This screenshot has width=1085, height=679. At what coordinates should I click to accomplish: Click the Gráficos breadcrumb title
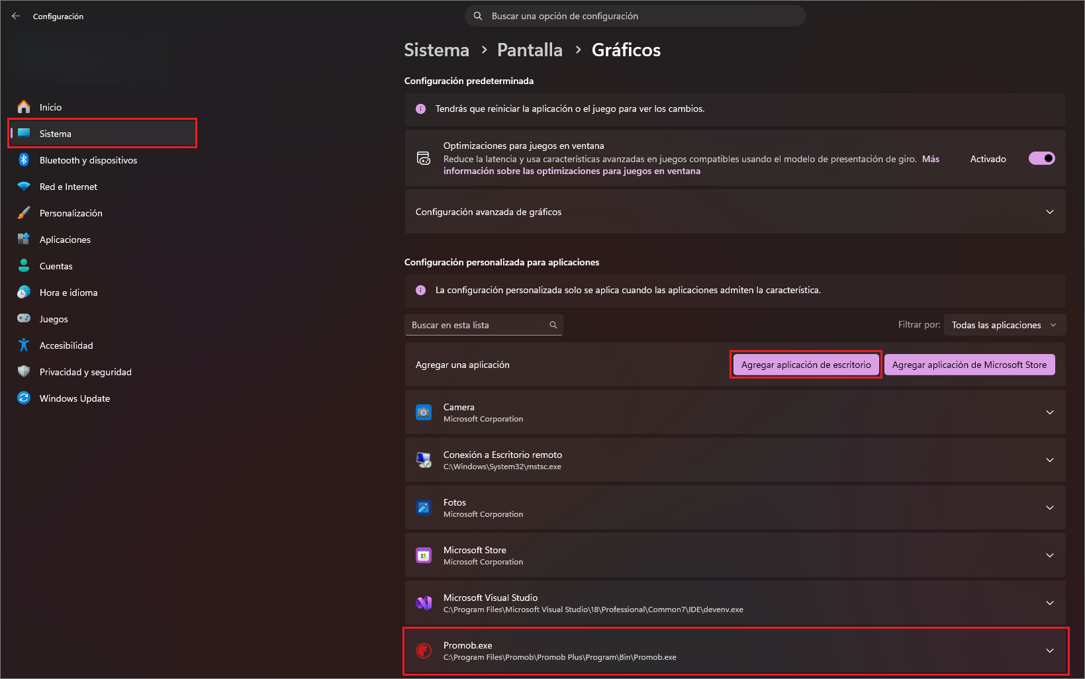626,50
